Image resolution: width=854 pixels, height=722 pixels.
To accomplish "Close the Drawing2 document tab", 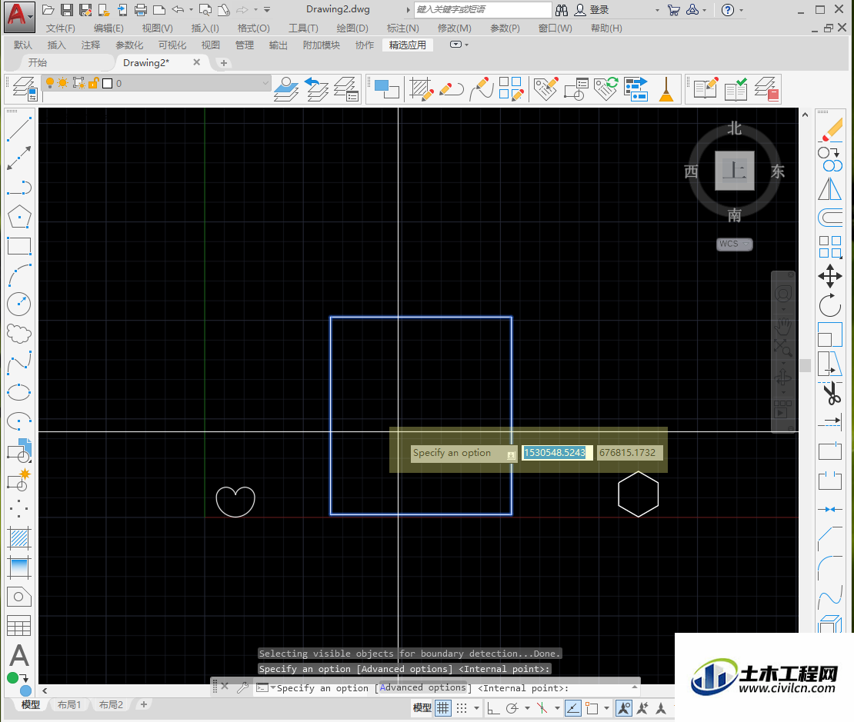I will [x=197, y=62].
